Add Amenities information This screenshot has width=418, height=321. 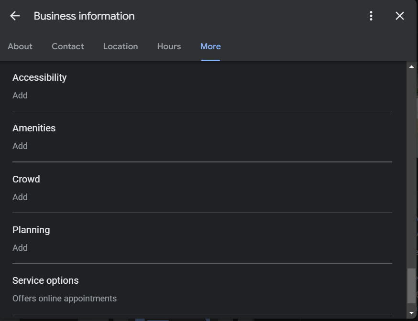(20, 146)
